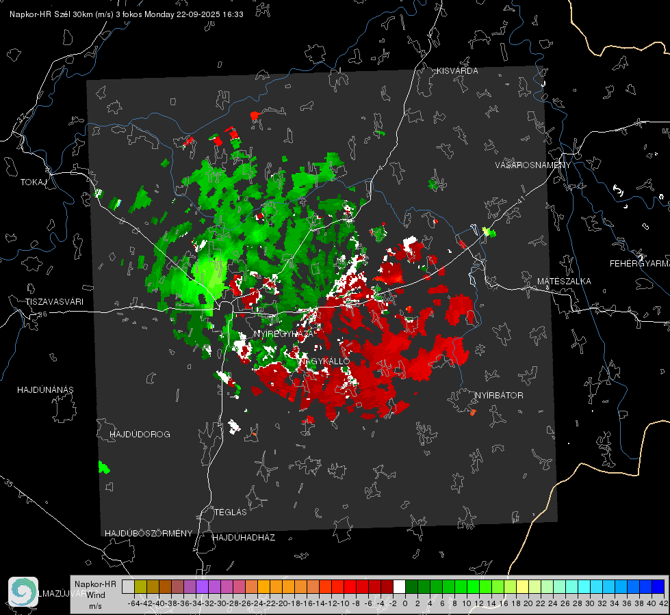Image resolution: width=670 pixels, height=615 pixels.
Task: Pick the light grey first legend swatch
Action: pyautogui.click(x=128, y=586)
